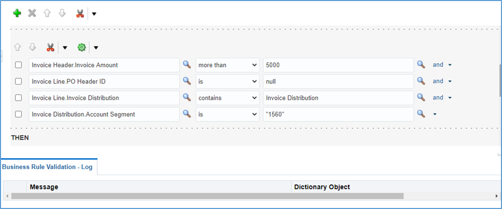
Task: Click the green gear settings icon
Action: (x=82, y=47)
